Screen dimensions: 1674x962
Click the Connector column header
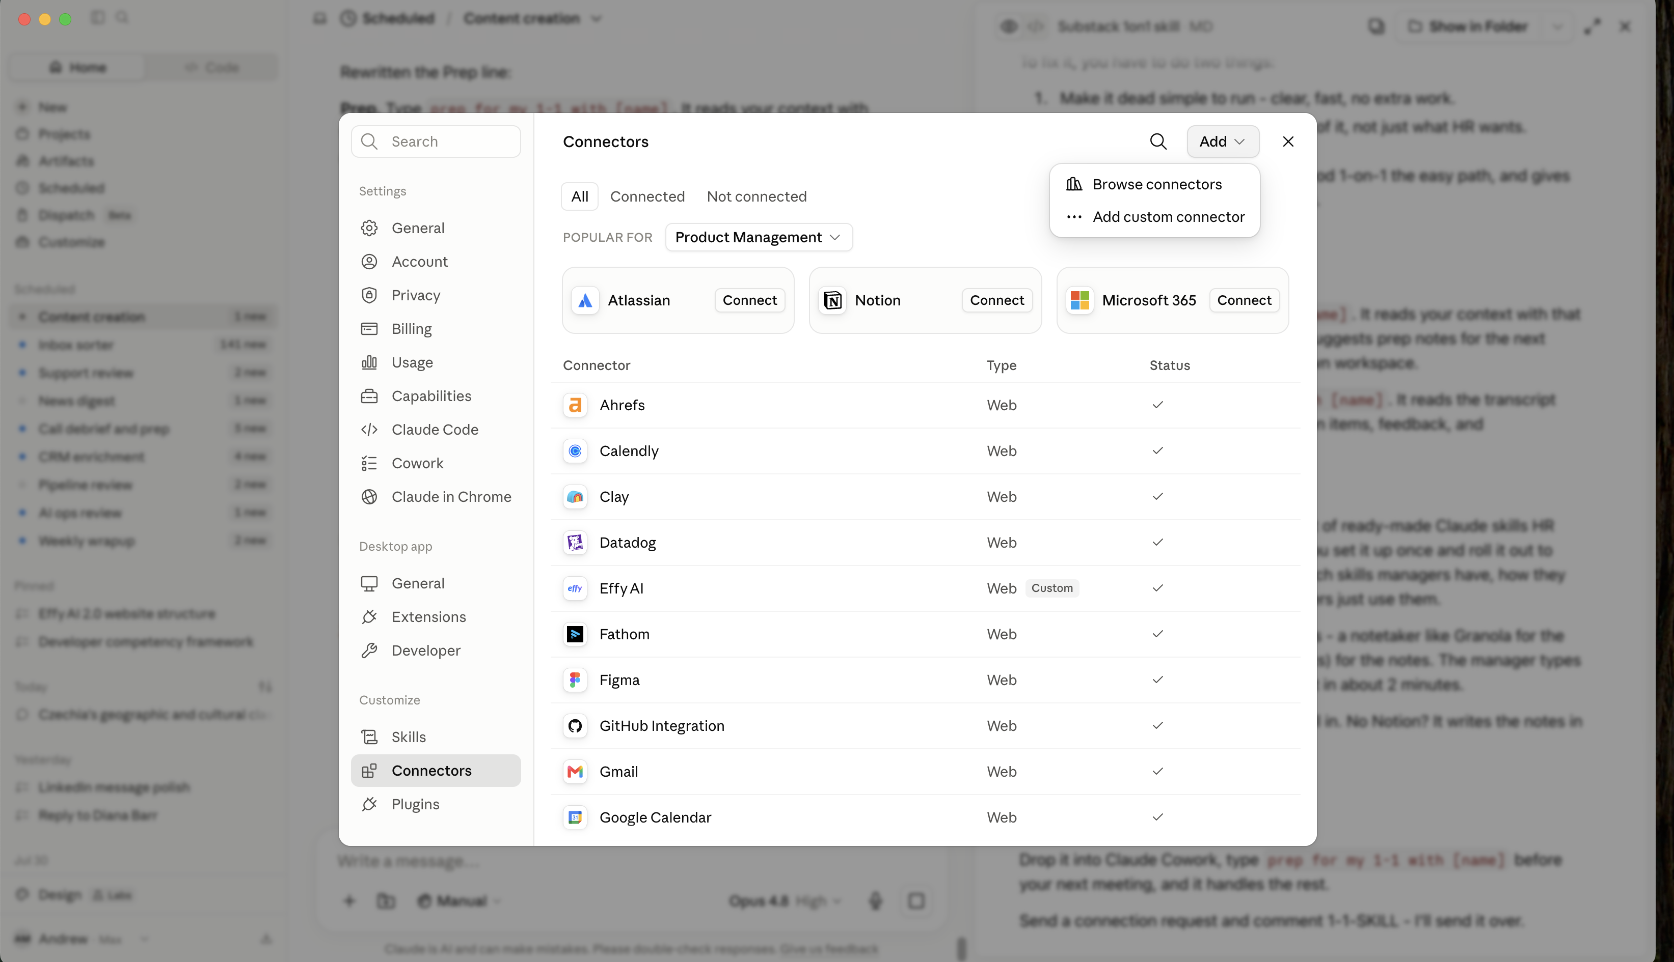597,365
